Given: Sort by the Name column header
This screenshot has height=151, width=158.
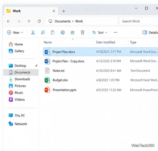Looking at the screenshot, I should 48,42.
